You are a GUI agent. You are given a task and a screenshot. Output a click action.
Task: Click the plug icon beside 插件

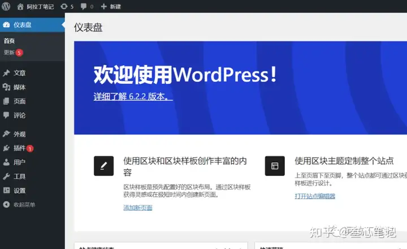pyautogui.click(x=6, y=148)
